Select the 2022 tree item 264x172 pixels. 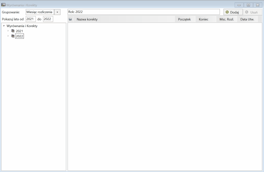19,36
